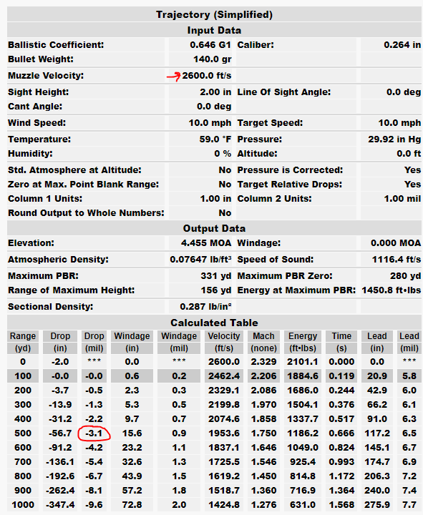
Task: Click the Trajectory (Simplified) title header
Action: [x=214, y=14]
